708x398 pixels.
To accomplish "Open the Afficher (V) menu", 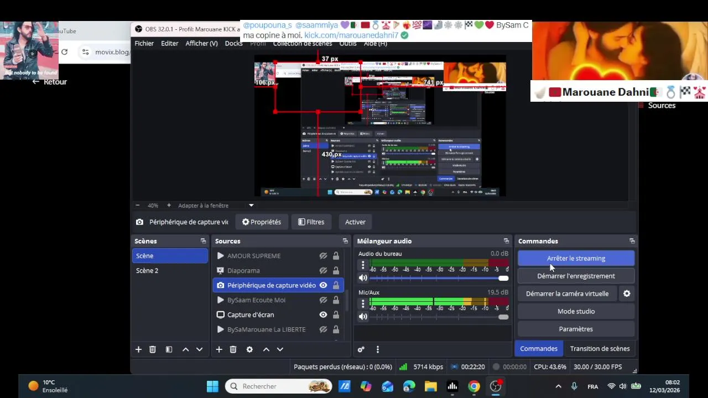I will 201,43.
